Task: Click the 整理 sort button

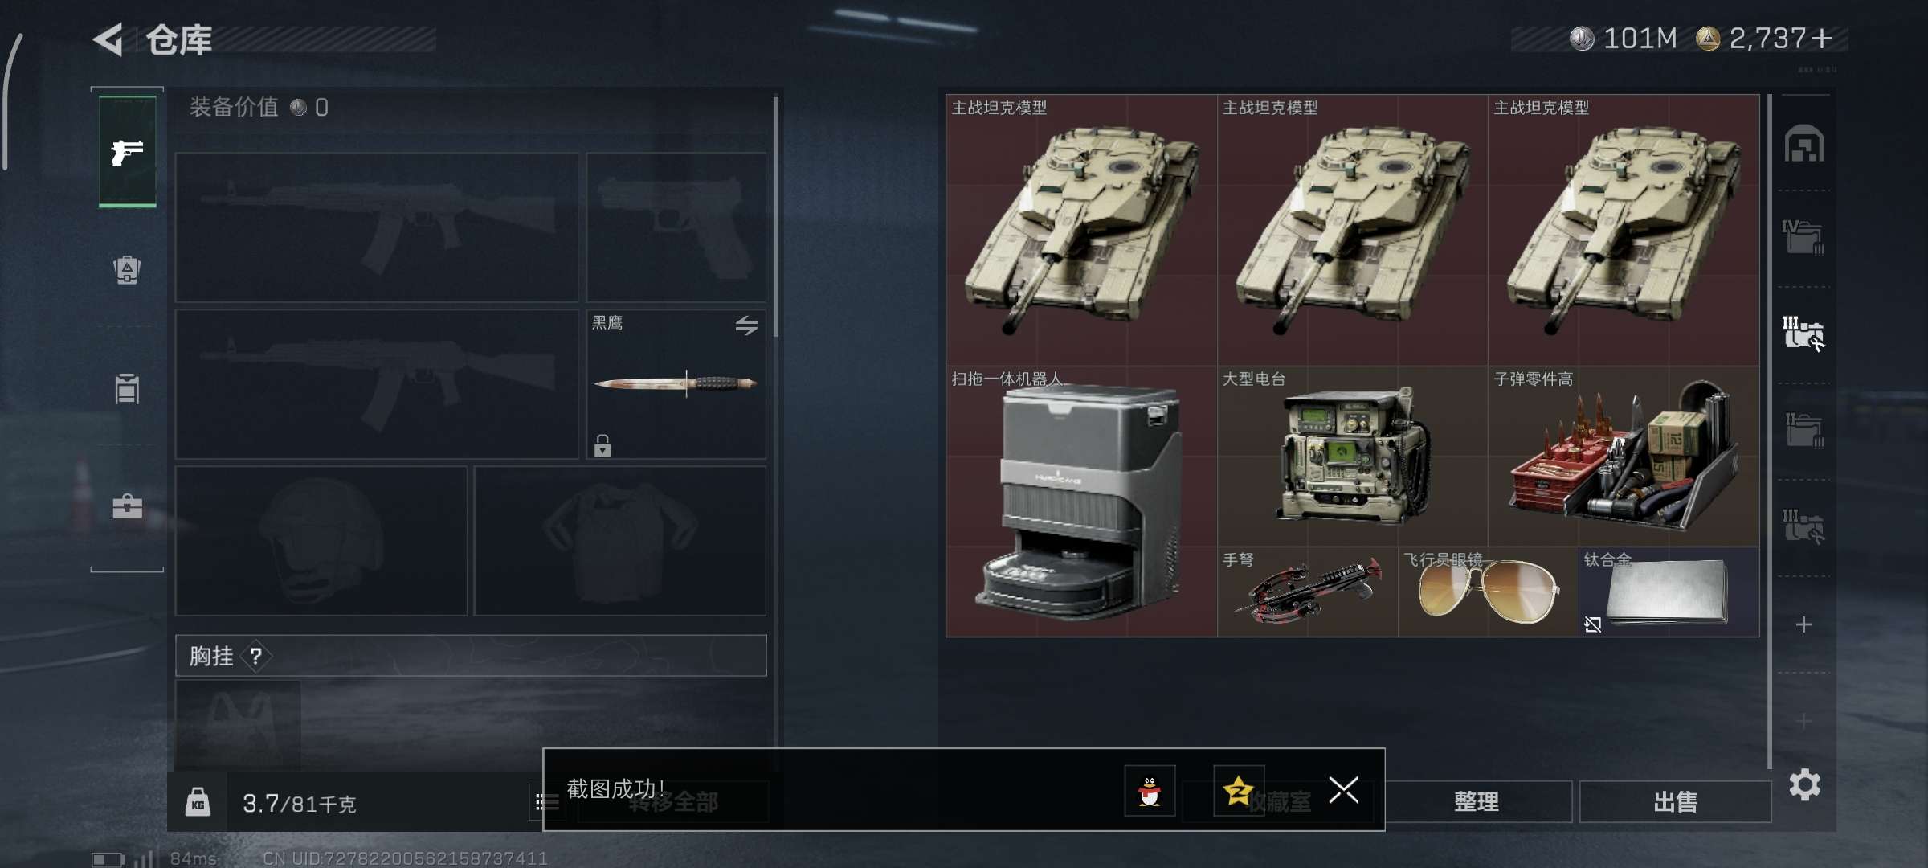Action: point(1477,801)
